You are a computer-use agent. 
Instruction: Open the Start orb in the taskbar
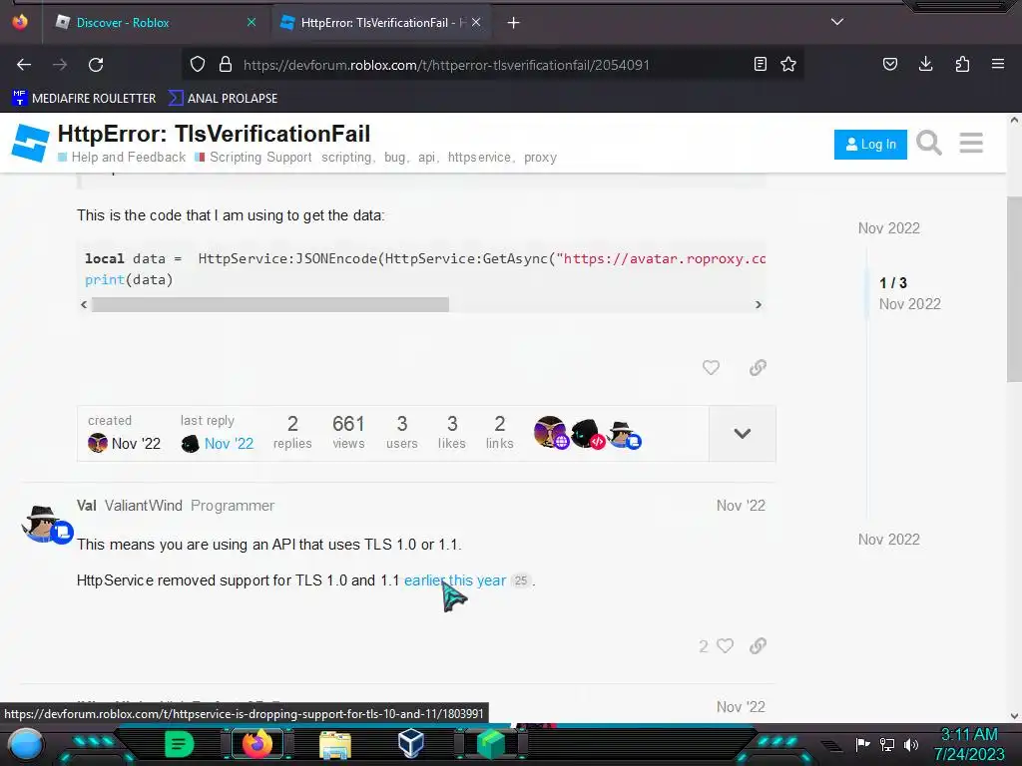tap(26, 744)
